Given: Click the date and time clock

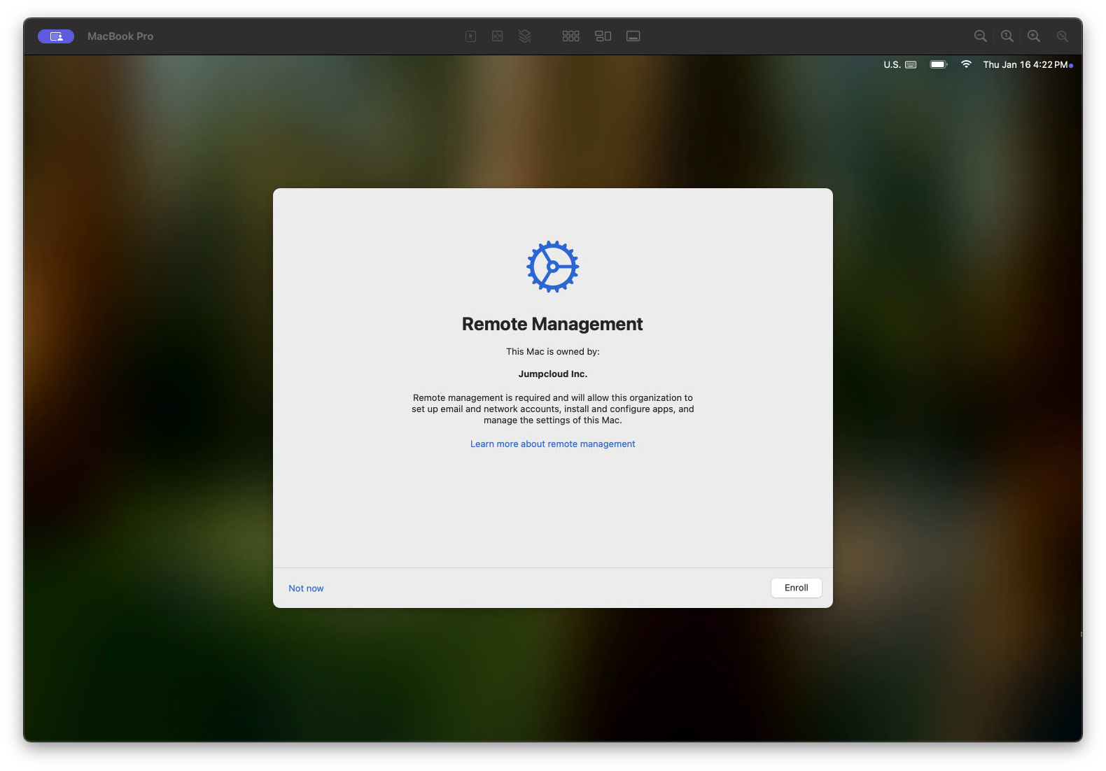Looking at the screenshot, I should (x=1025, y=64).
